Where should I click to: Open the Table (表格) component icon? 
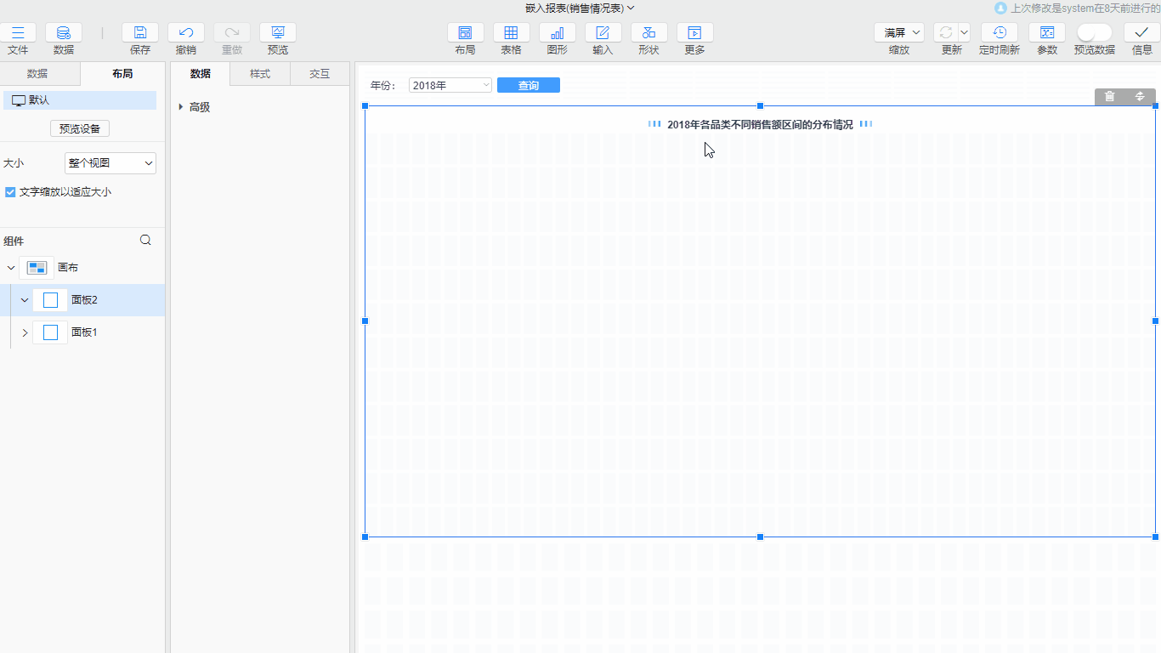coord(511,33)
